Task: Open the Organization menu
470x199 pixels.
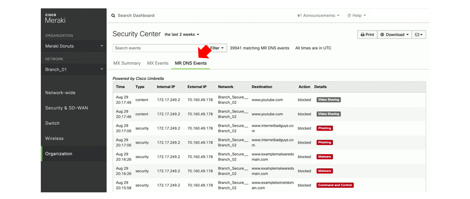Action: click(74, 154)
